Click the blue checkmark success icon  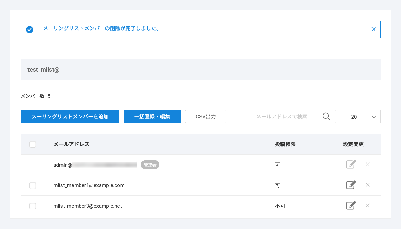coord(30,29)
